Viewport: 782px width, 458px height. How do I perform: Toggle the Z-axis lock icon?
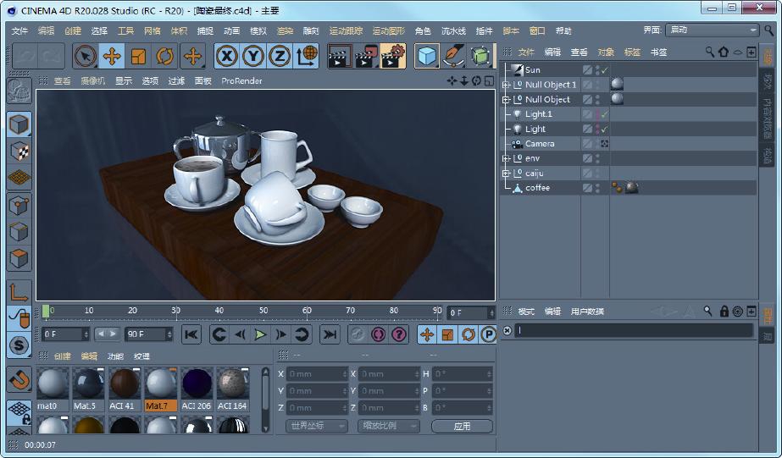[279, 57]
